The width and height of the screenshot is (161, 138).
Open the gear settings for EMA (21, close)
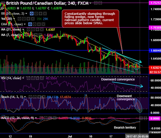[x=35, y=24]
